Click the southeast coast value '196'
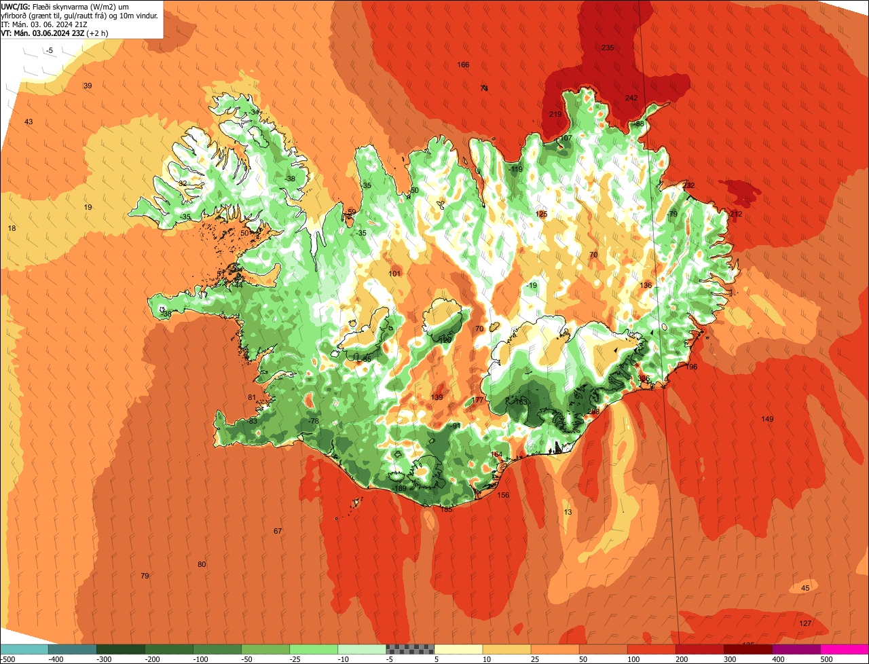This screenshot has width=869, height=664. click(691, 367)
